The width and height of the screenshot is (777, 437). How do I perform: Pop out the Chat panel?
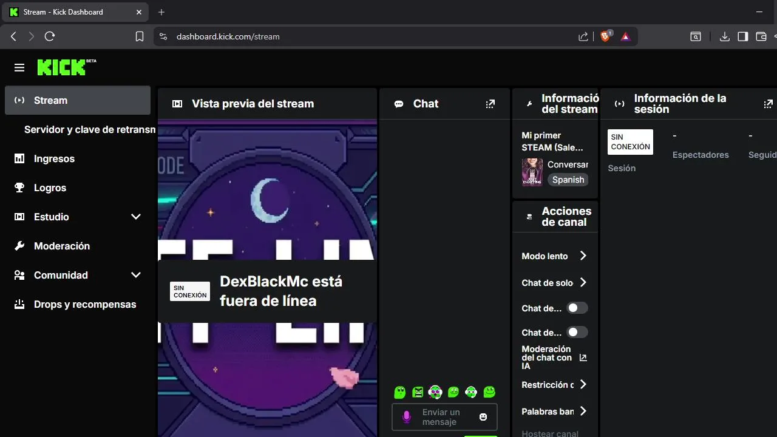pos(490,104)
